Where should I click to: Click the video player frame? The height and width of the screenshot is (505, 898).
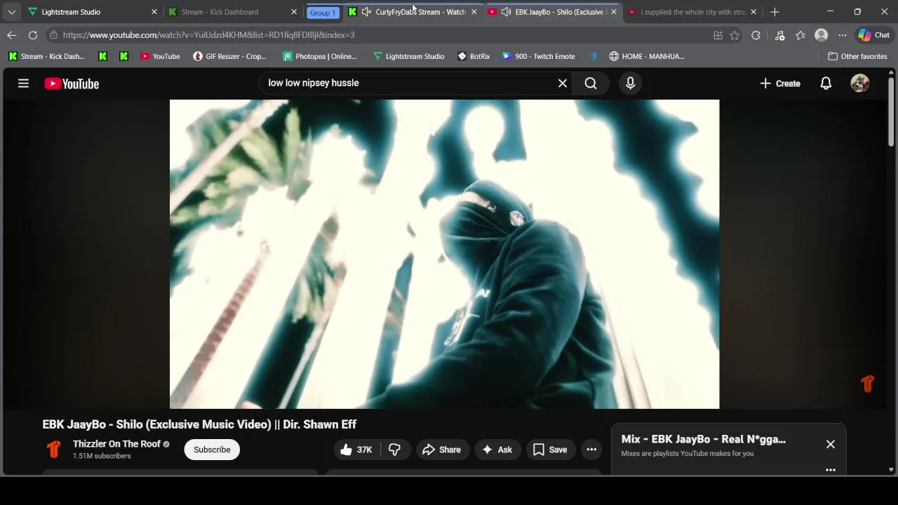click(x=444, y=254)
